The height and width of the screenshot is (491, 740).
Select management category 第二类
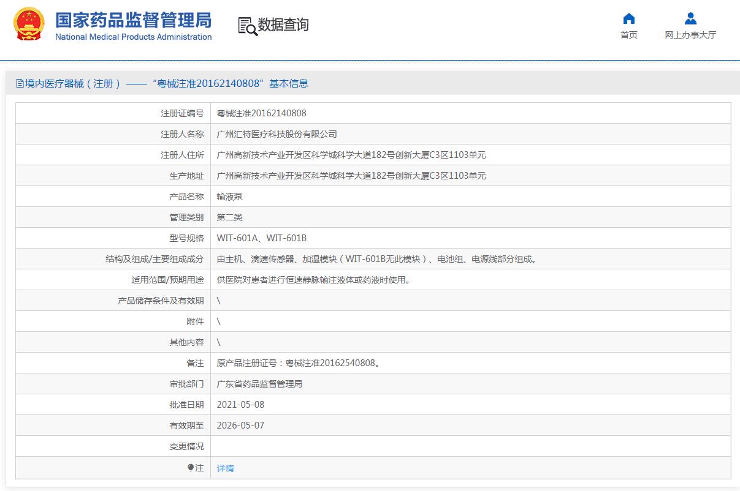click(229, 217)
